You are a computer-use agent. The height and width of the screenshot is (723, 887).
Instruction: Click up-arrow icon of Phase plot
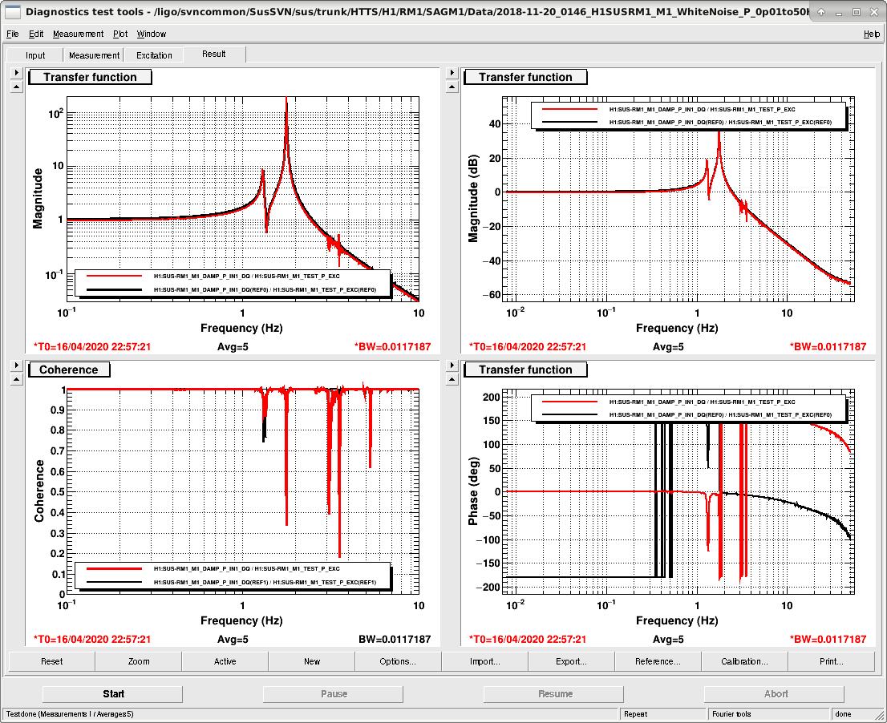click(x=452, y=379)
